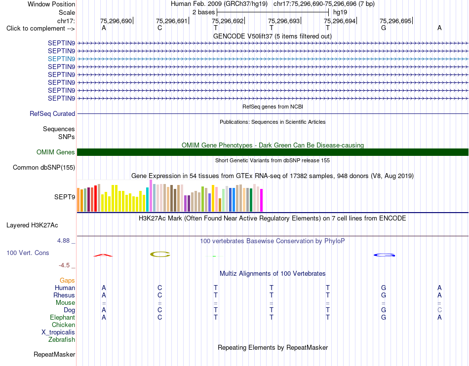Click the 'RepeatMasker' track label
Image resolution: width=469 pixels, height=366 pixels.
point(54,355)
